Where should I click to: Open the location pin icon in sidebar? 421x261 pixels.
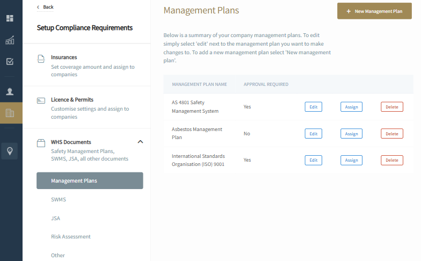tap(10, 151)
